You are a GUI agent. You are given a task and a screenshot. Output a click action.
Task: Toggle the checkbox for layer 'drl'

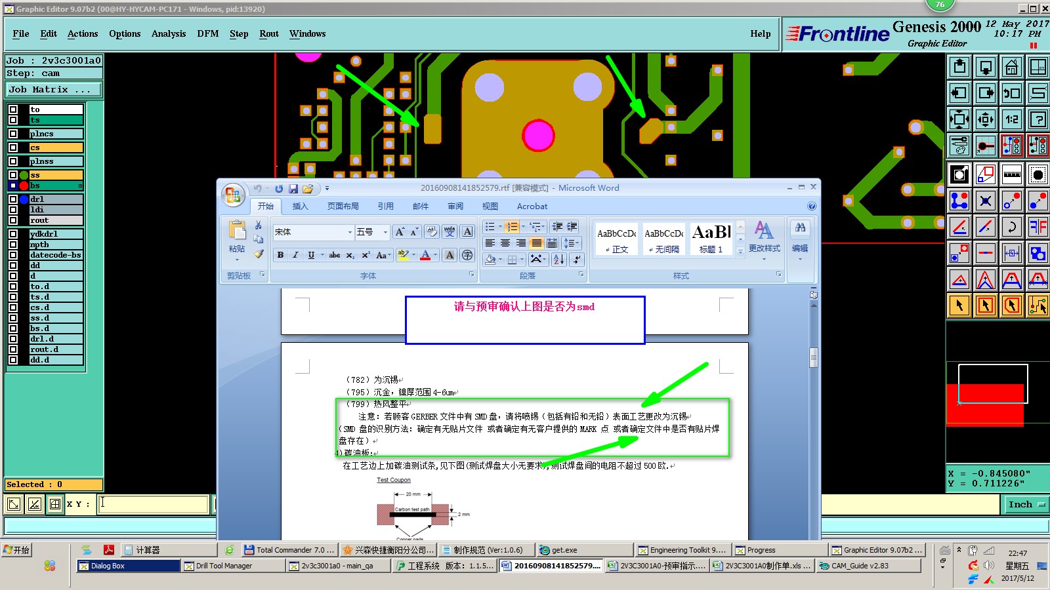click(13, 199)
